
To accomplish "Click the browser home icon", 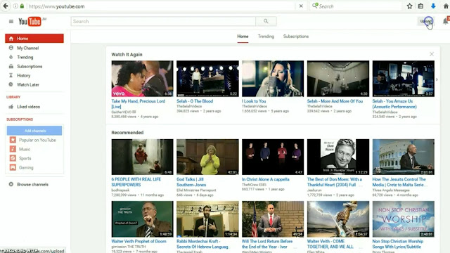I will [446, 6].
